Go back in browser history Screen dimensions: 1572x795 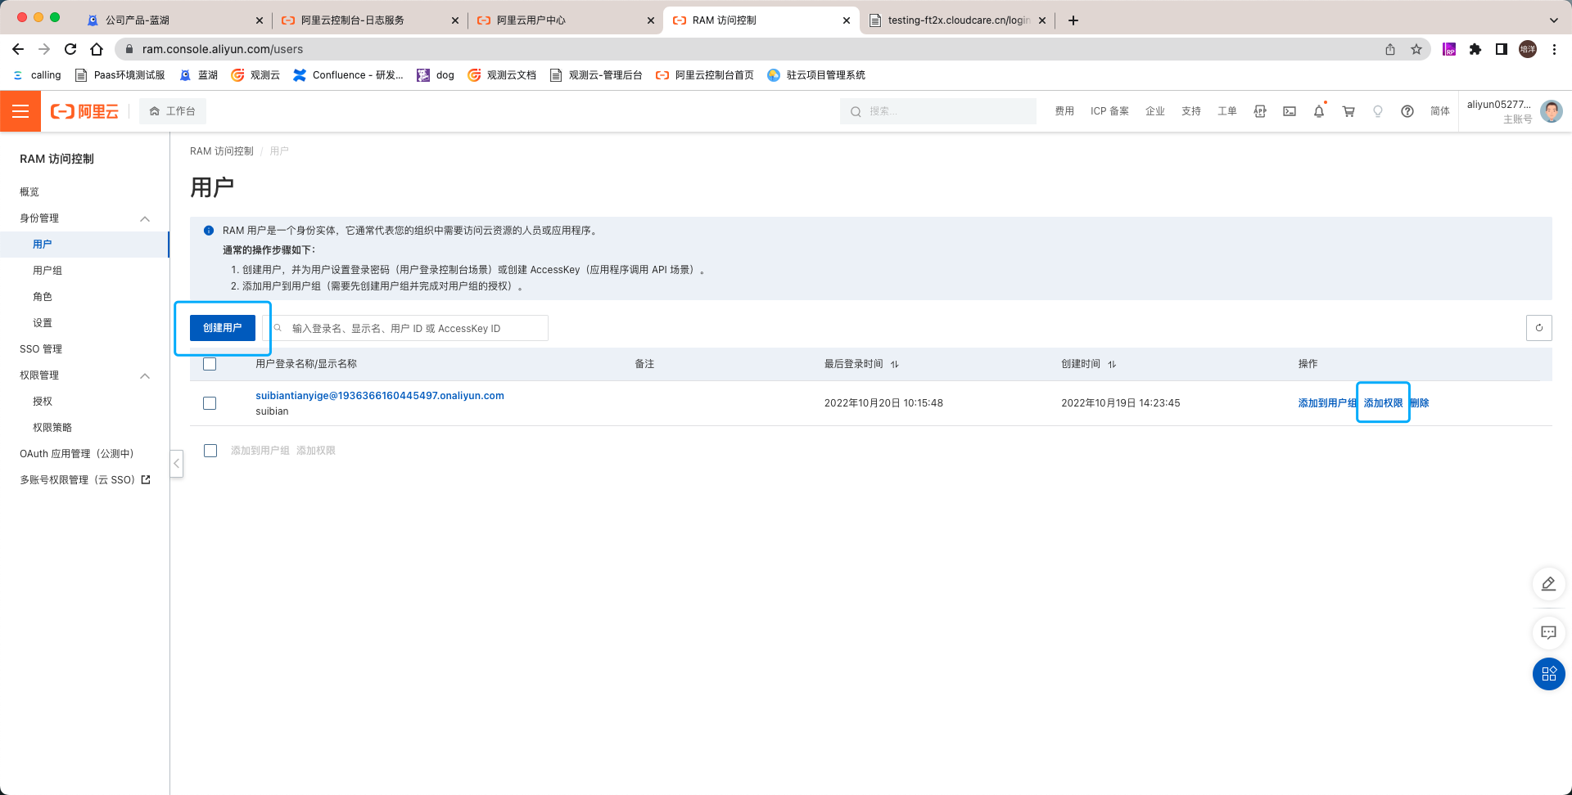[x=18, y=49]
